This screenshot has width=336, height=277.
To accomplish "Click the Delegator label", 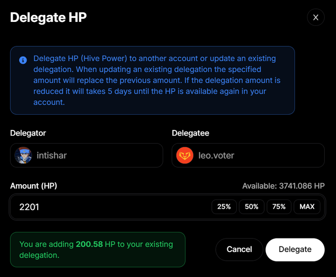I will click(28, 133).
